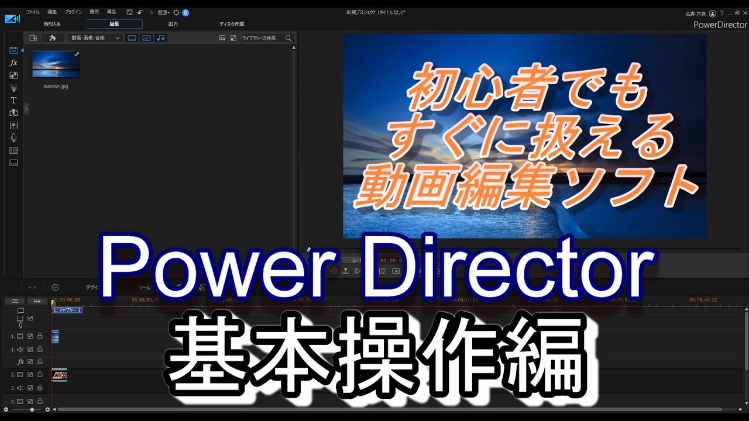The height and width of the screenshot is (421, 749).
Task: Expand the library explorer side arrow
Action: (26, 109)
